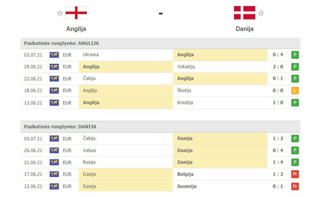Click score 0:4 of Velsas–Danija match
This screenshot has height=197, width=311.
click(278, 150)
